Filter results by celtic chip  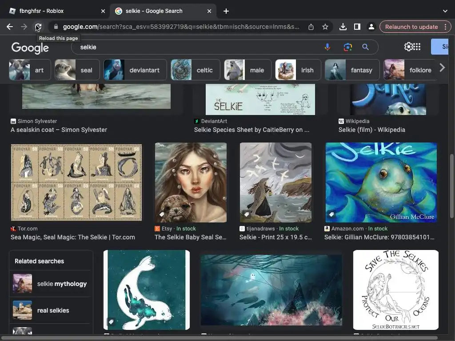coord(196,70)
